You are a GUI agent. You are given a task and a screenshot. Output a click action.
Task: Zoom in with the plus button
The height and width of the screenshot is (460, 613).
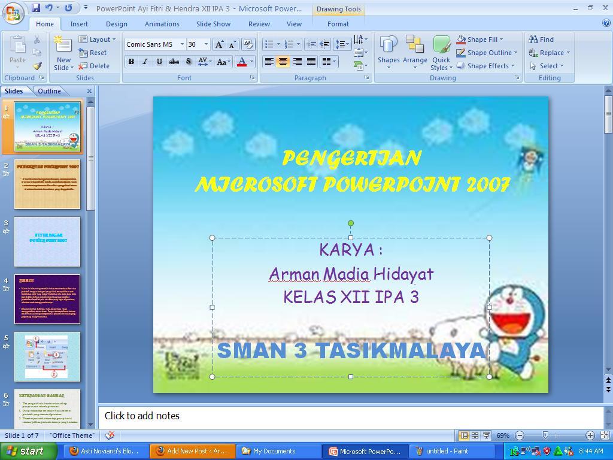590,435
